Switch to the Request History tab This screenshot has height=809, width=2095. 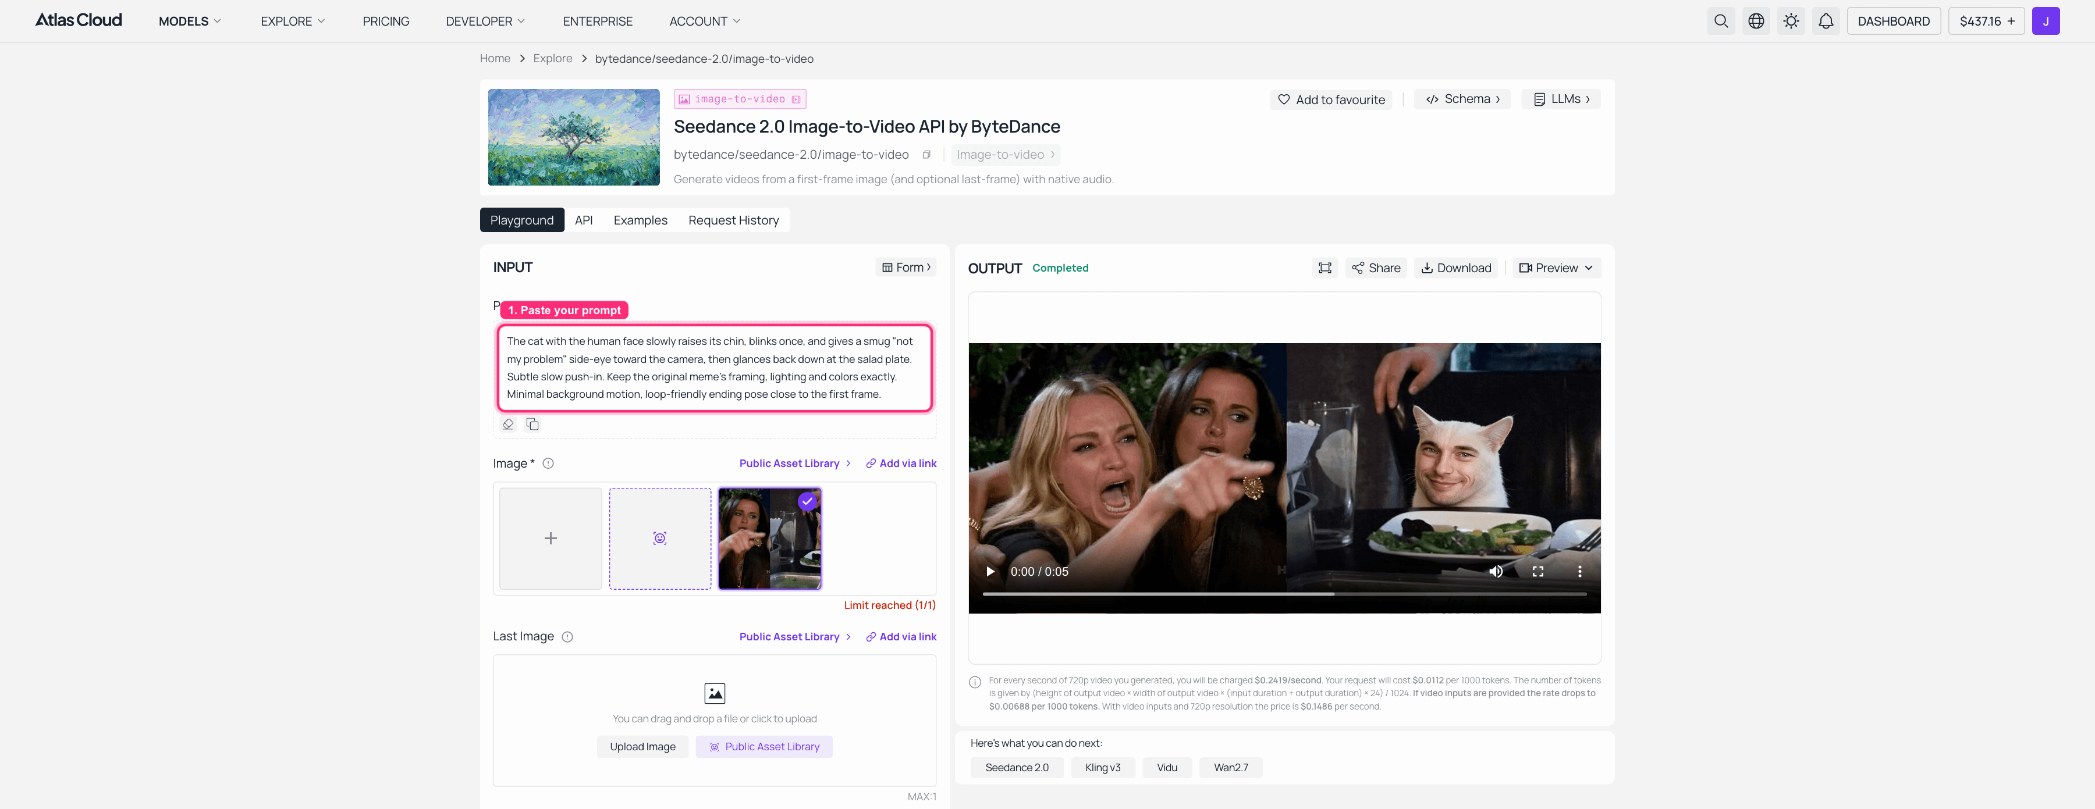click(734, 220)
